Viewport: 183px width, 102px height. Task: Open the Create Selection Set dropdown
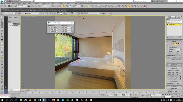pos(9,13)
